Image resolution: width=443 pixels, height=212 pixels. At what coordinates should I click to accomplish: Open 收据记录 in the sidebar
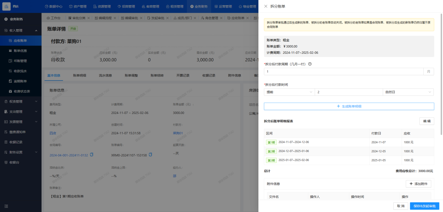pyautogui.click(x=21, y=142)
